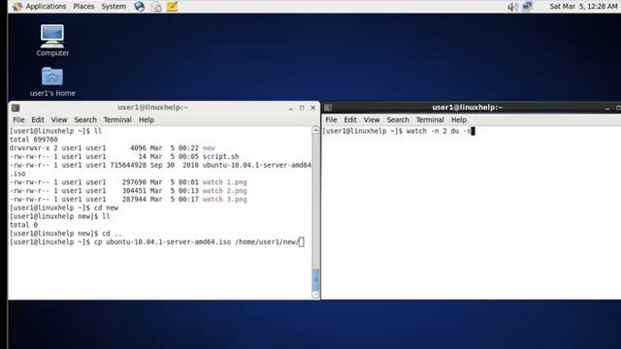Screen dimensions: 621x349
Task: Click the 'total 0' output line
Action: pos(23,225)
